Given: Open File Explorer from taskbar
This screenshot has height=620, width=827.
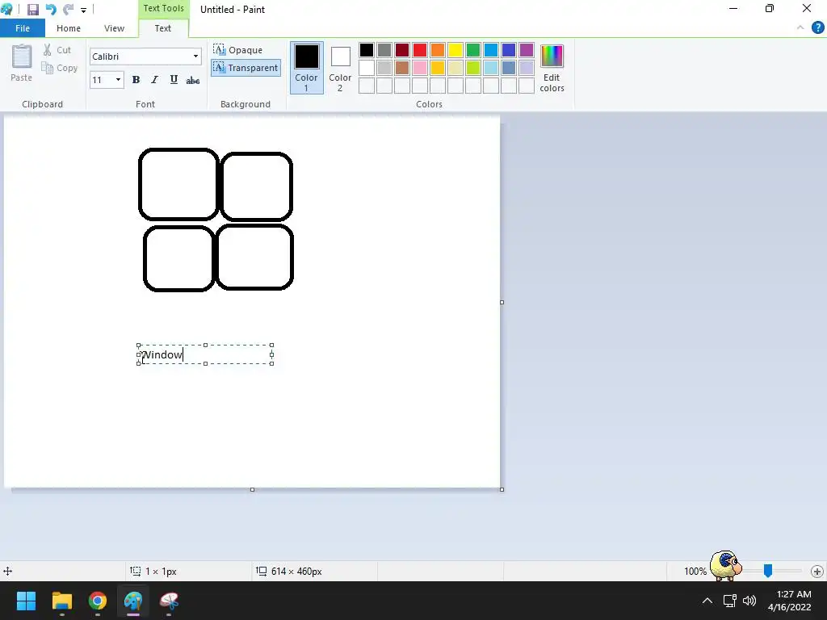Looking at the screenshot, I should (61, 601).
